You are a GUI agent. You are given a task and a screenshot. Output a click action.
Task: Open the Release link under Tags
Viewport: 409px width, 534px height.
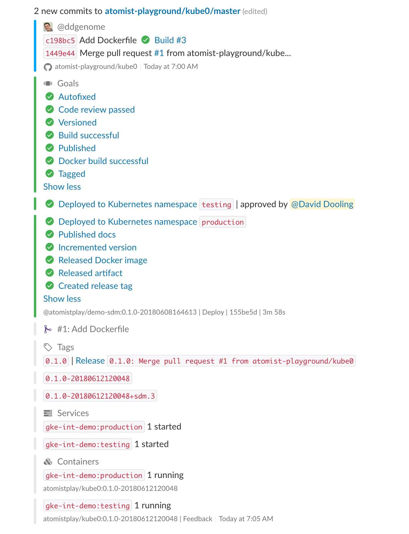point(90,361)
